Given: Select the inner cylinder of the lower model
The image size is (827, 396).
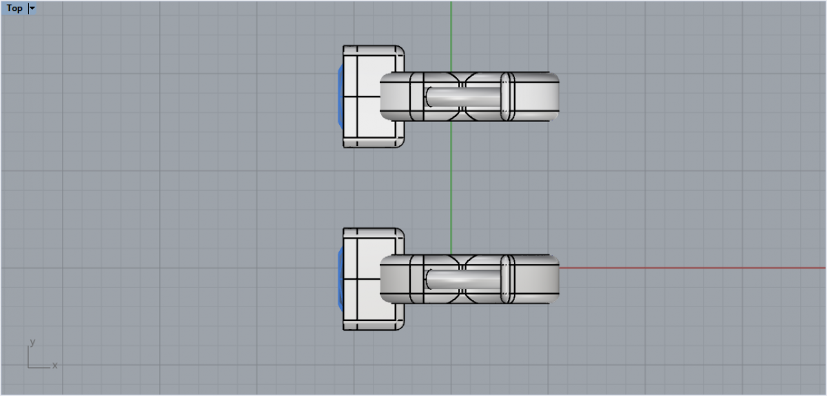Looking at the screenshot, I should (x=464, y=279).
